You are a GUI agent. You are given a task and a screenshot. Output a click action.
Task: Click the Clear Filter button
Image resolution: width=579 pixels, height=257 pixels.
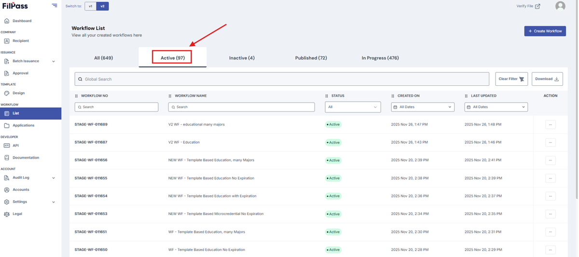(511, 79)
